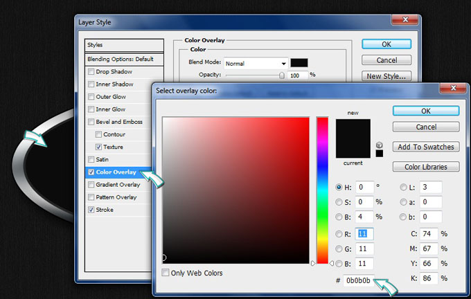This screenshot has height=299, width=471.
Task: Click the web-safe color cube icon
Action: (x=380, y=145)
